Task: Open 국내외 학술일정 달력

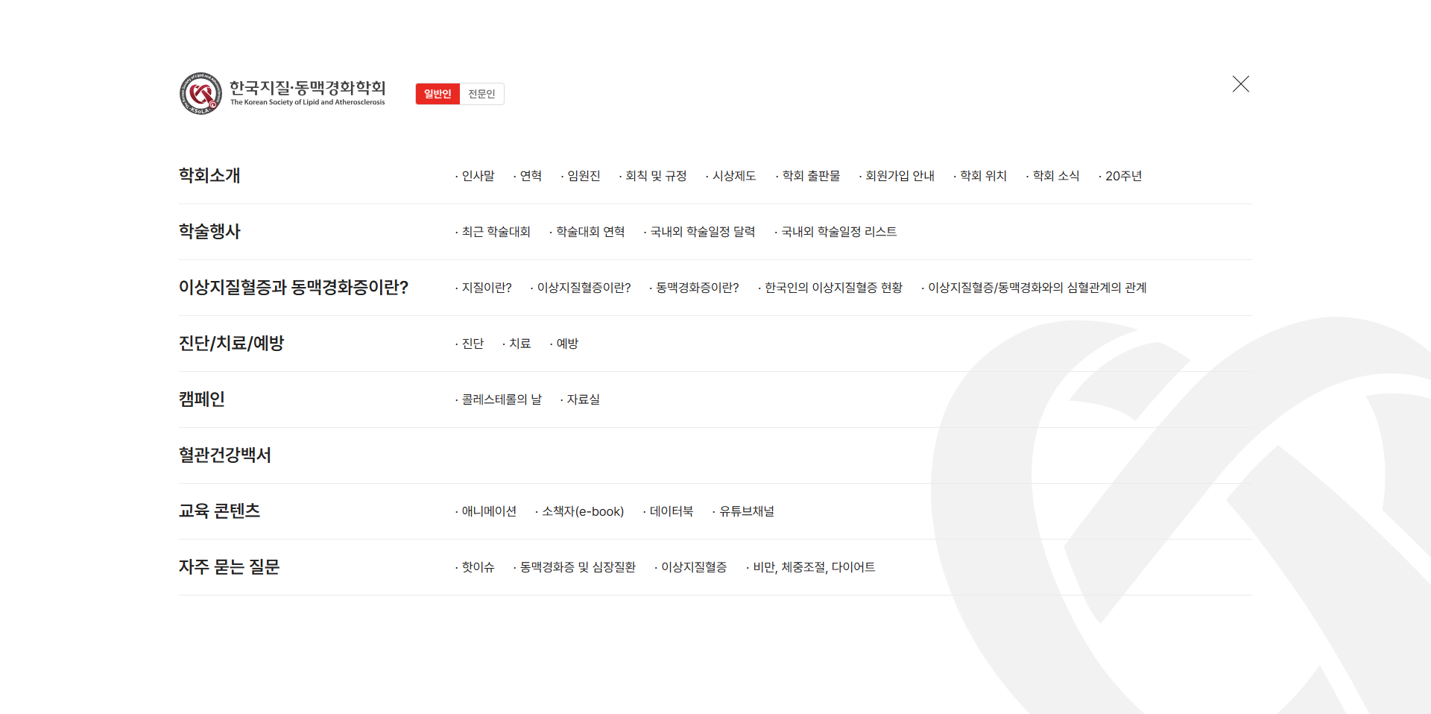Action: (702, 232)
